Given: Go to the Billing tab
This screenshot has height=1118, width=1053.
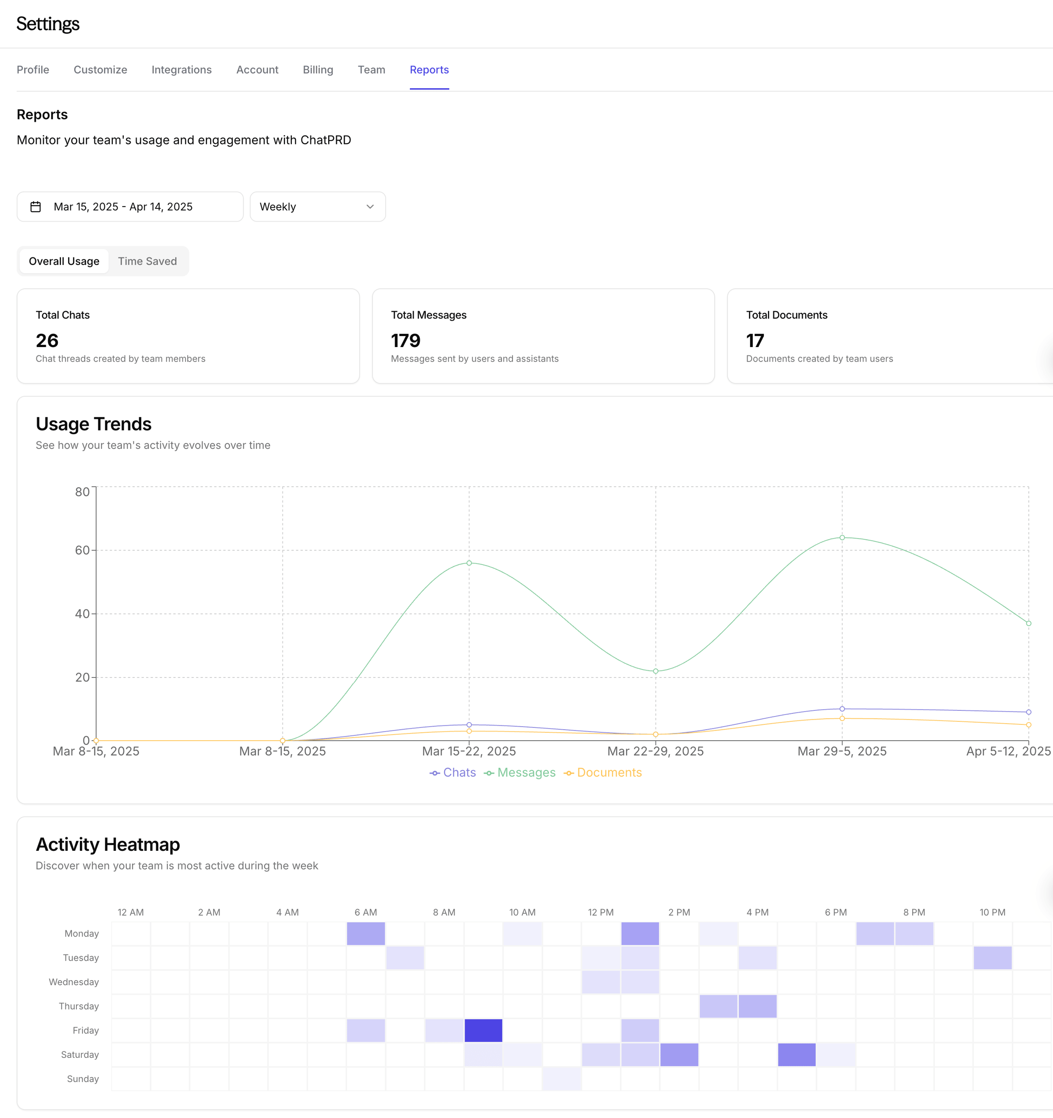Looking at the screenshot, I should click(x=318, y=70).
